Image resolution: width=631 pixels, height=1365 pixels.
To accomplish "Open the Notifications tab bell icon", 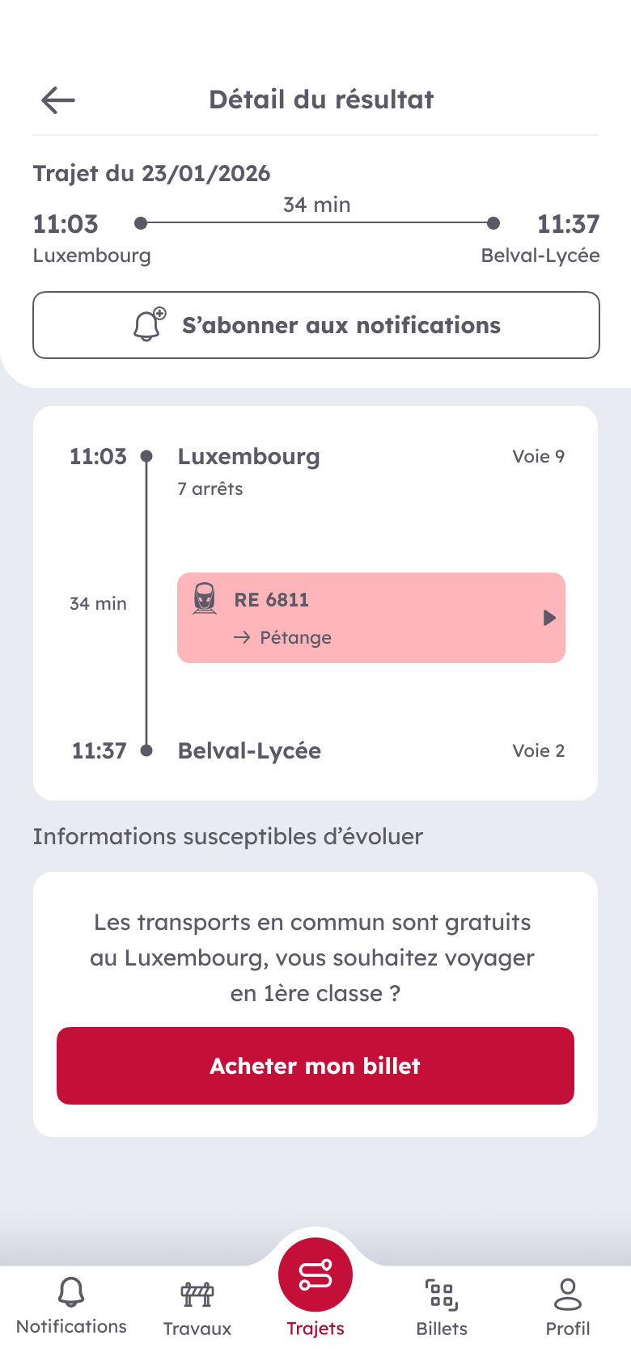I will pos(71,1292).
